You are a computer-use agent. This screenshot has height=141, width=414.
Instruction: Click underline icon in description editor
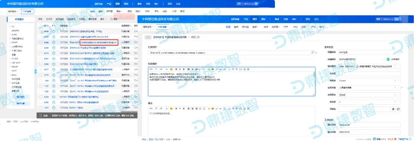[184, 69]
